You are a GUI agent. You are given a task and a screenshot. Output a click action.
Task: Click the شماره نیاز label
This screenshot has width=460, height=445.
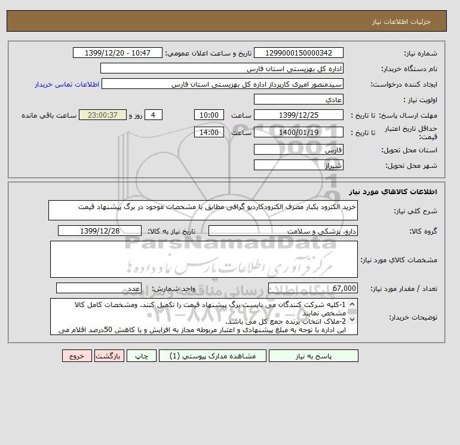coord(421,53)
